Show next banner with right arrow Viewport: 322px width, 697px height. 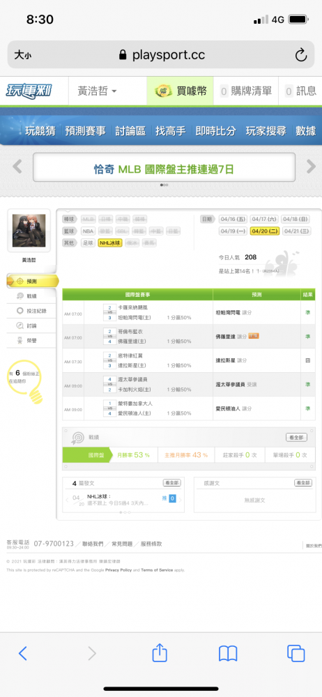(x=311, y=167)
